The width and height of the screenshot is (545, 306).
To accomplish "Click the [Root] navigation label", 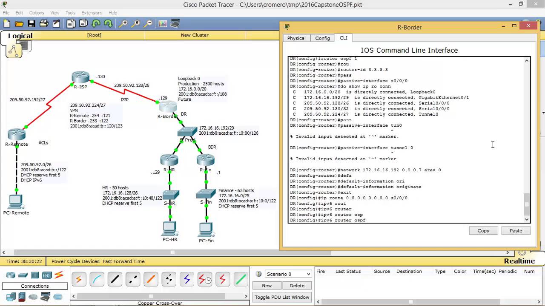I will [x=94, y=35].
